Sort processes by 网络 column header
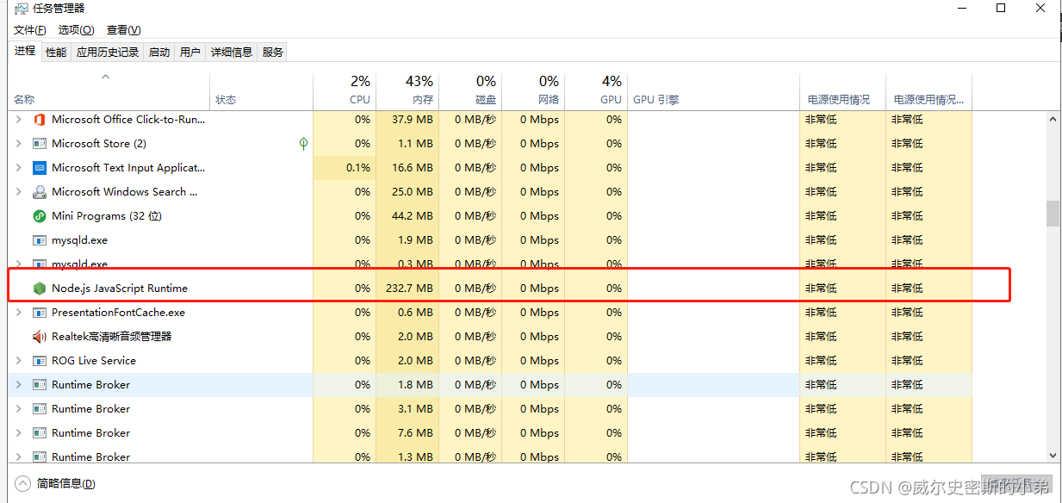The image size is (1062, 503). tap(533, 90)
